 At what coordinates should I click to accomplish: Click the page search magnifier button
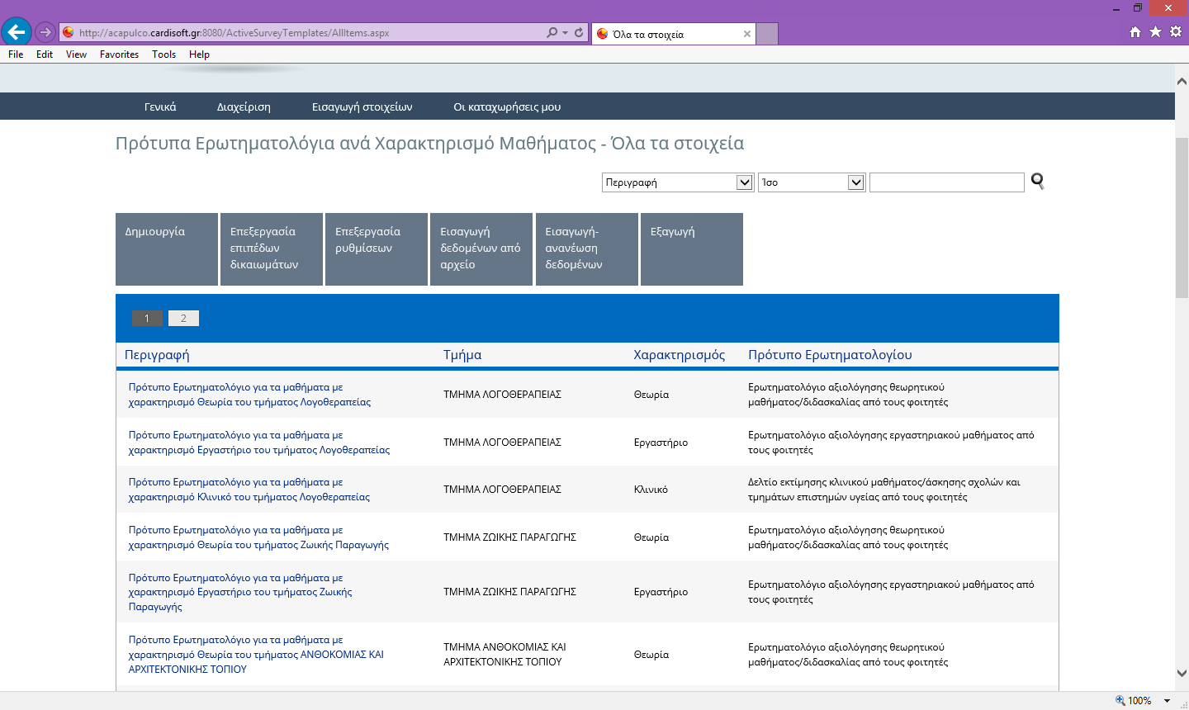point(1038,182)
